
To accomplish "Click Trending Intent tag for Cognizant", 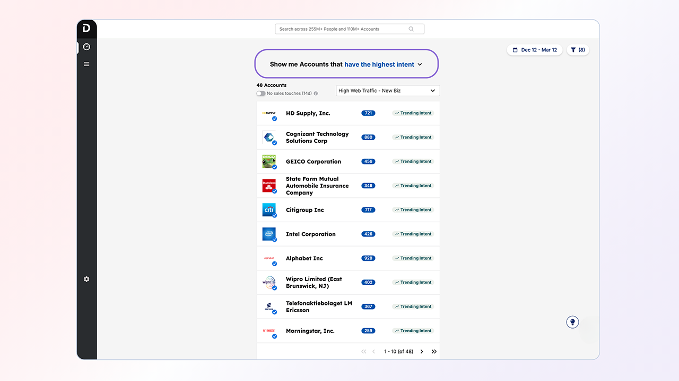I will [413, 138].
